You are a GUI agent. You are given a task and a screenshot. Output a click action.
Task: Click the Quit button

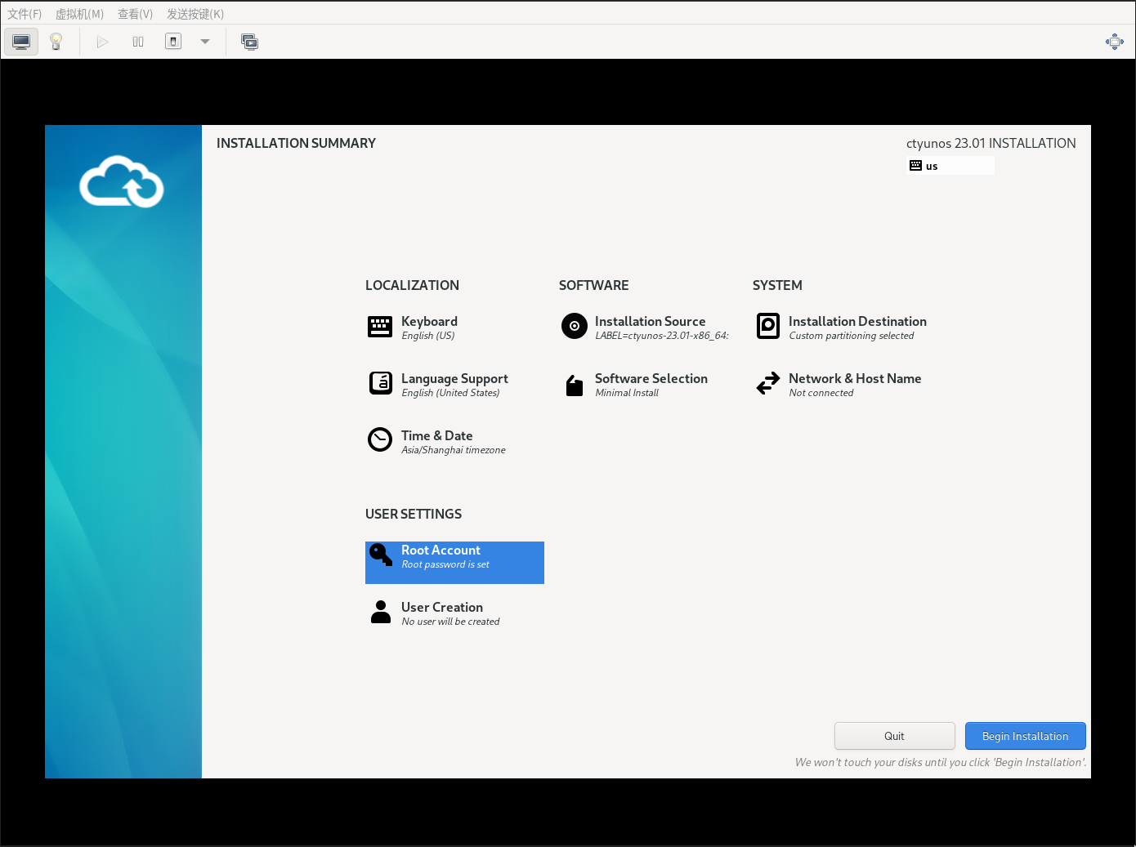click(894, 736)
